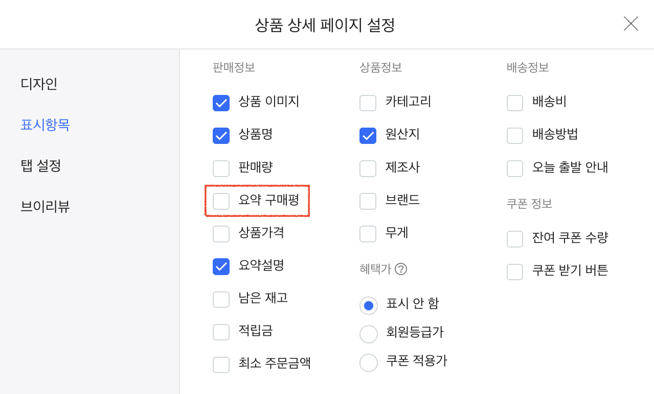Select the 표시항목 sidebar tab
The height and width of the screenshot is (394, 654).
click(x=45, y=125)
